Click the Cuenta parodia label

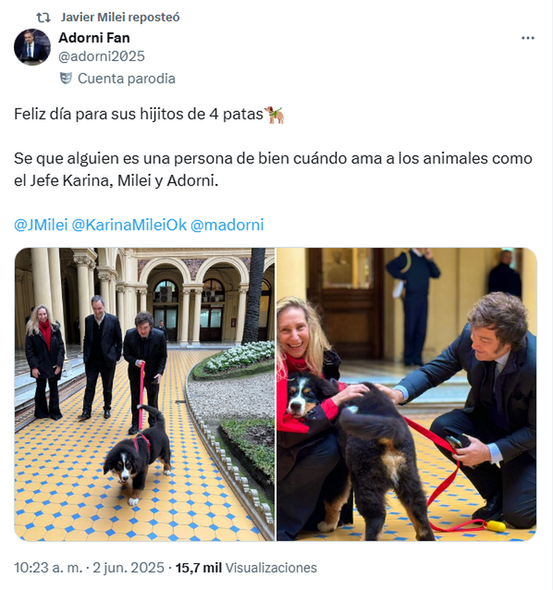127,79
